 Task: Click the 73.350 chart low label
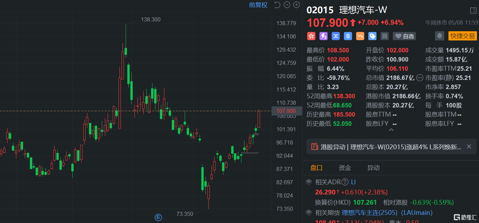(x=185, y=214)
